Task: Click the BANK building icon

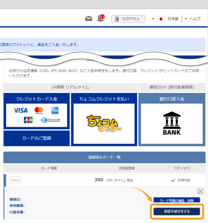Action: [x=172, y=123]
